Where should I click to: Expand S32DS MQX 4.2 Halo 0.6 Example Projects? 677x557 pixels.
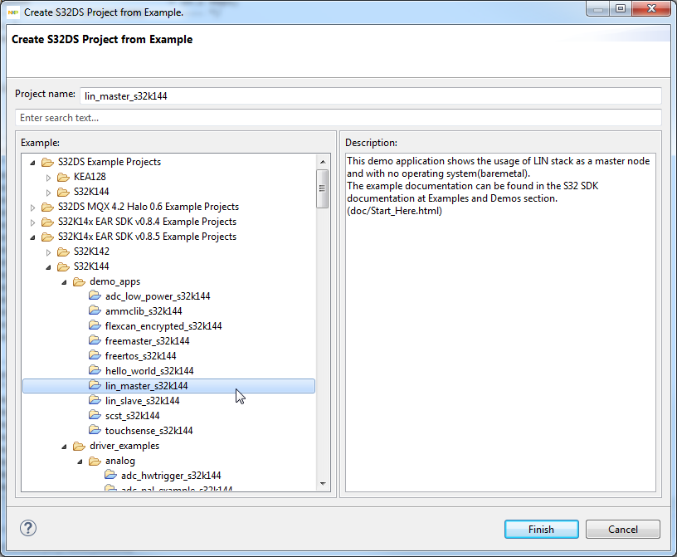tap(32, 208)
